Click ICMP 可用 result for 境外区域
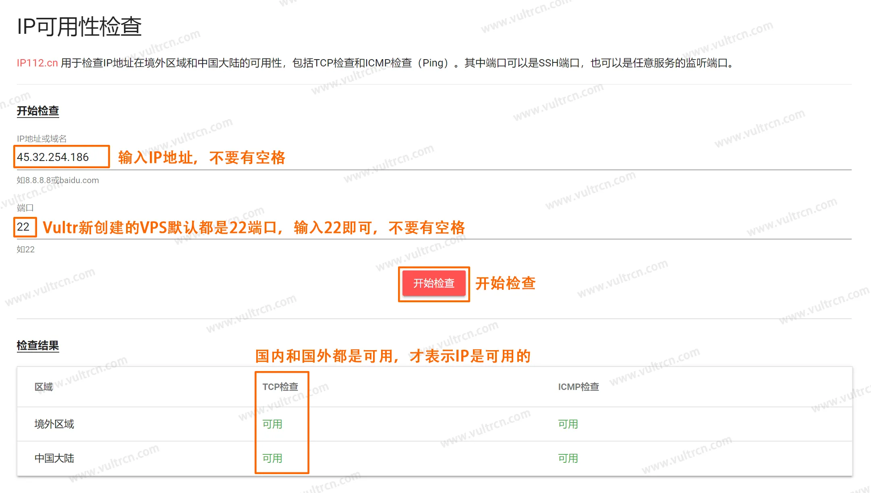The height and width of the screenshot is (493, 871). (x=568, y=424)
